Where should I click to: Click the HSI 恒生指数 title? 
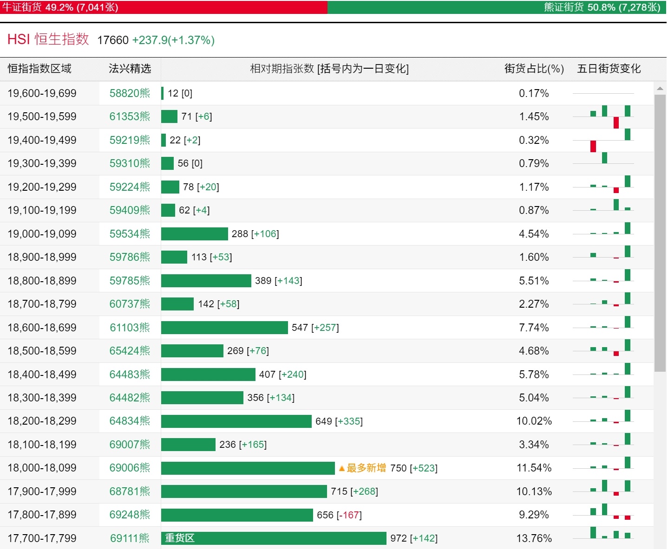48,39
